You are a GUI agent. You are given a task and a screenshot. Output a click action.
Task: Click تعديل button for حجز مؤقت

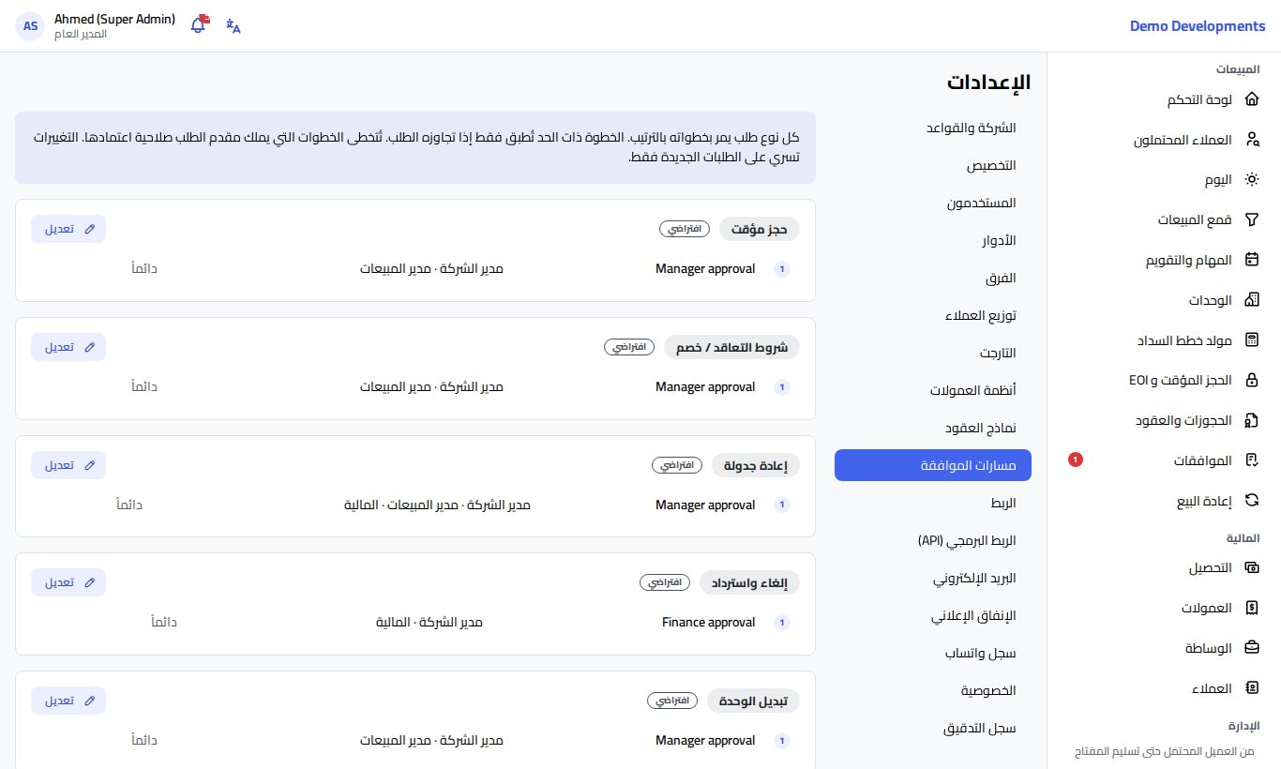[x=68, y=229]
